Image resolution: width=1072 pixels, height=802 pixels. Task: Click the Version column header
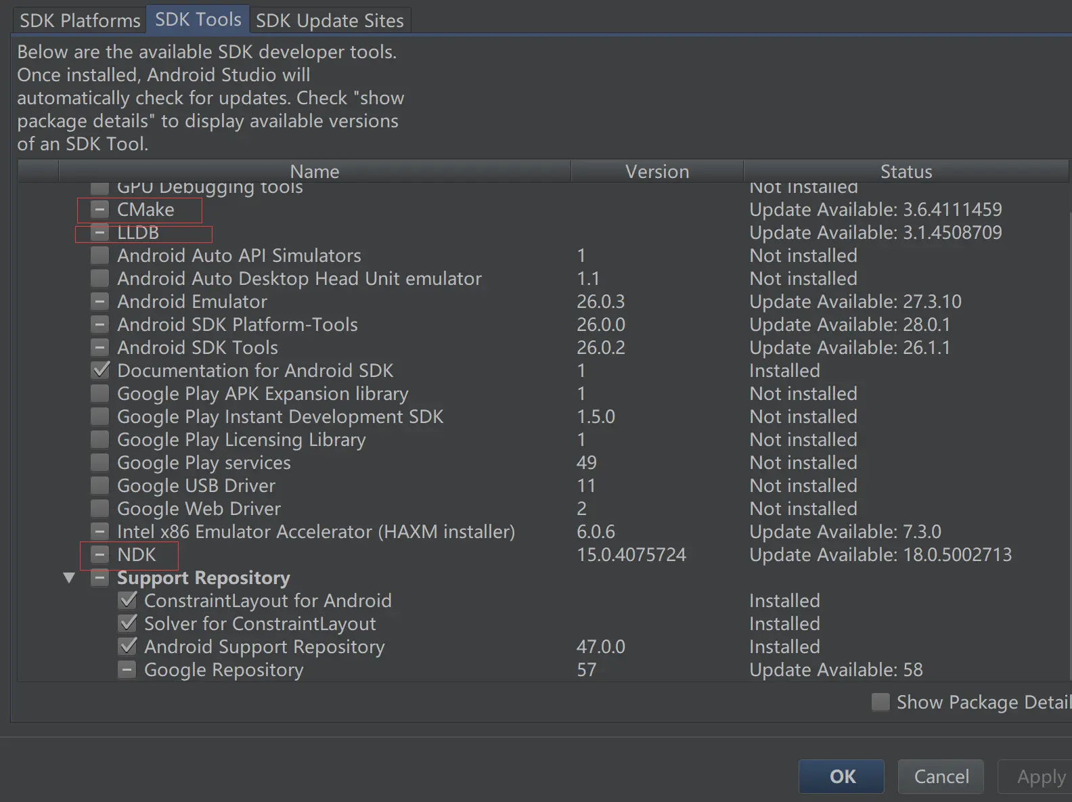pos(656,172)
